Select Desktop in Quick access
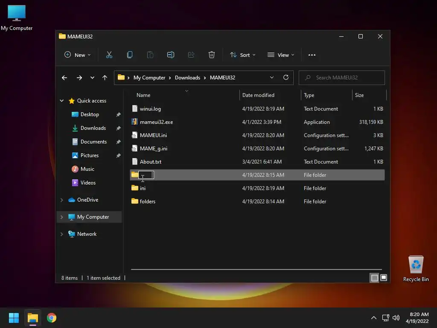The height and width of the screenshot is (328, 437). (90, 114)
